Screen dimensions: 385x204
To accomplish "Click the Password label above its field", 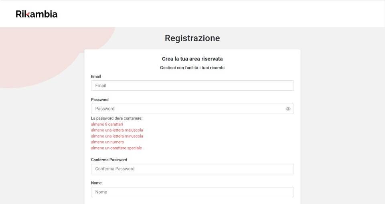I will 100,100.
